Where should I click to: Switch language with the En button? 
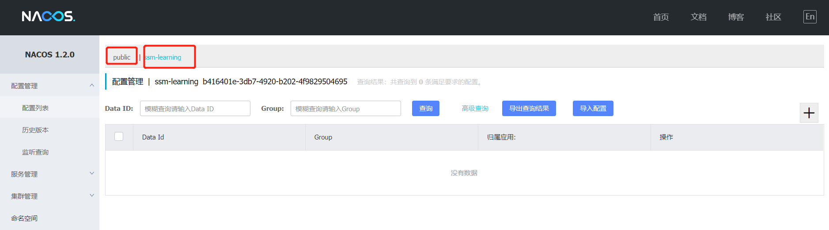(810, 17)
